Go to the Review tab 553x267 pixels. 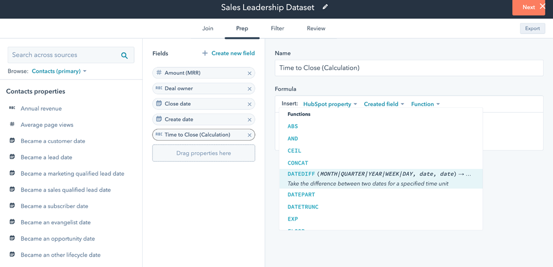point(316,29)
